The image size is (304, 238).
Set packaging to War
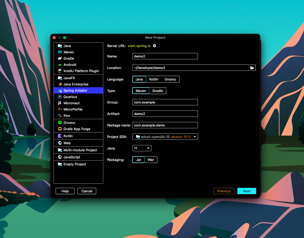point(151,160)
